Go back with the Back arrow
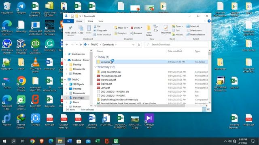This screenshot has width=259, height=145. [x=67, y=45]
